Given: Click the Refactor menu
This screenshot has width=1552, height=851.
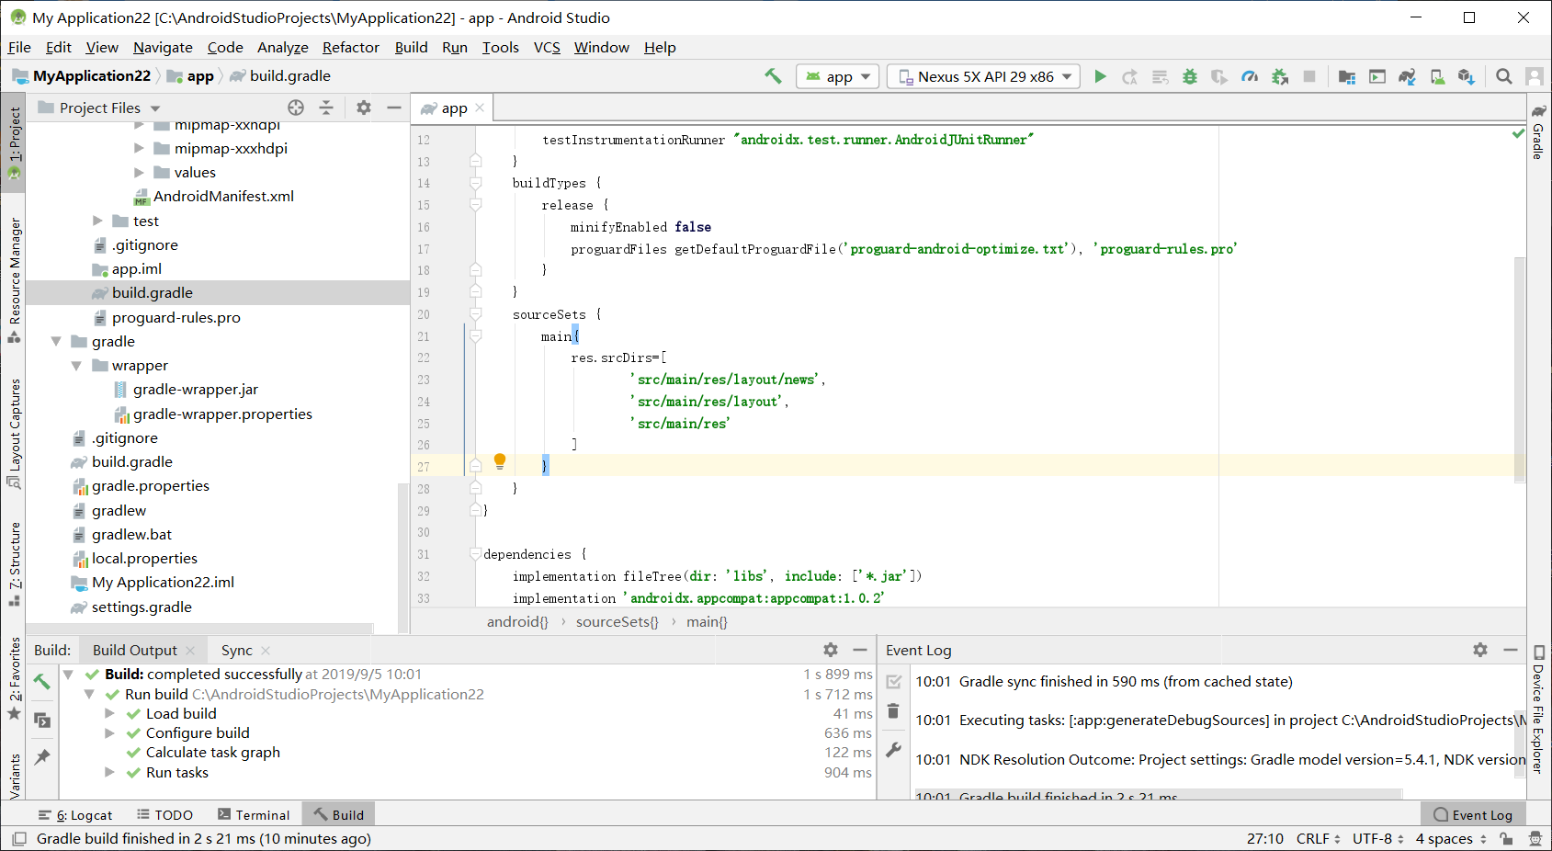Looking at the screenshot, I should (x=350, y=47).
